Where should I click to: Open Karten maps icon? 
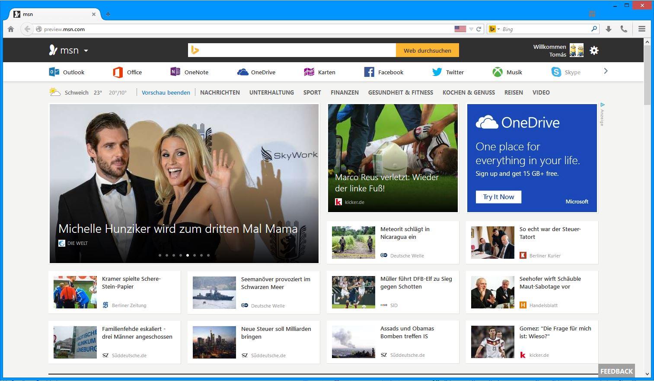(x=309, y=72)
